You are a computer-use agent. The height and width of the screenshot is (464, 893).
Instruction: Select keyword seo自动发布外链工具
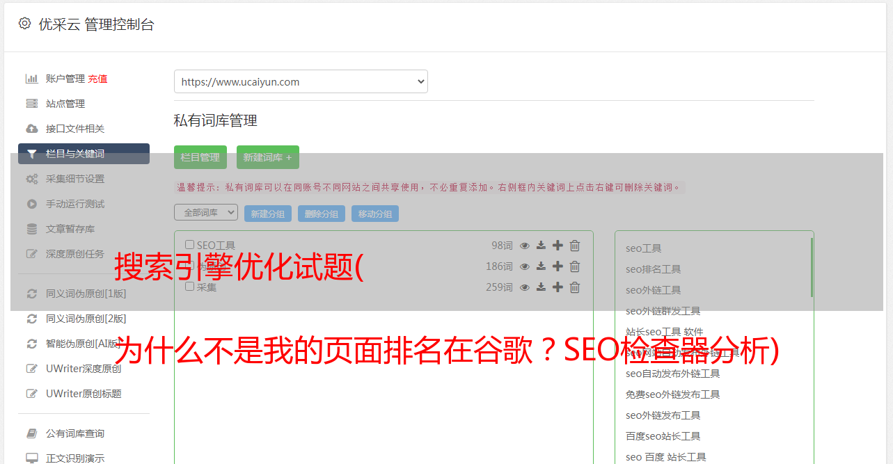click(672, 374)
